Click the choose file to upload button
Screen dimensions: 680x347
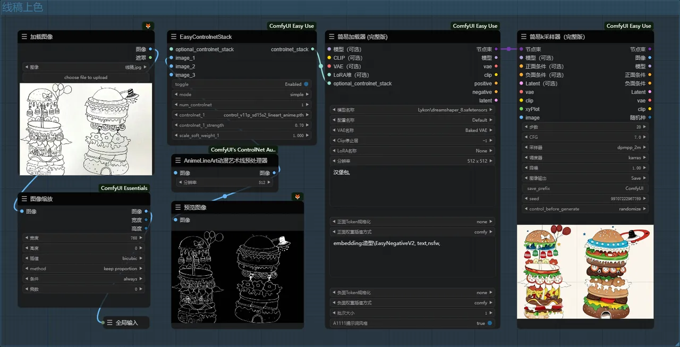click(86, 78)
